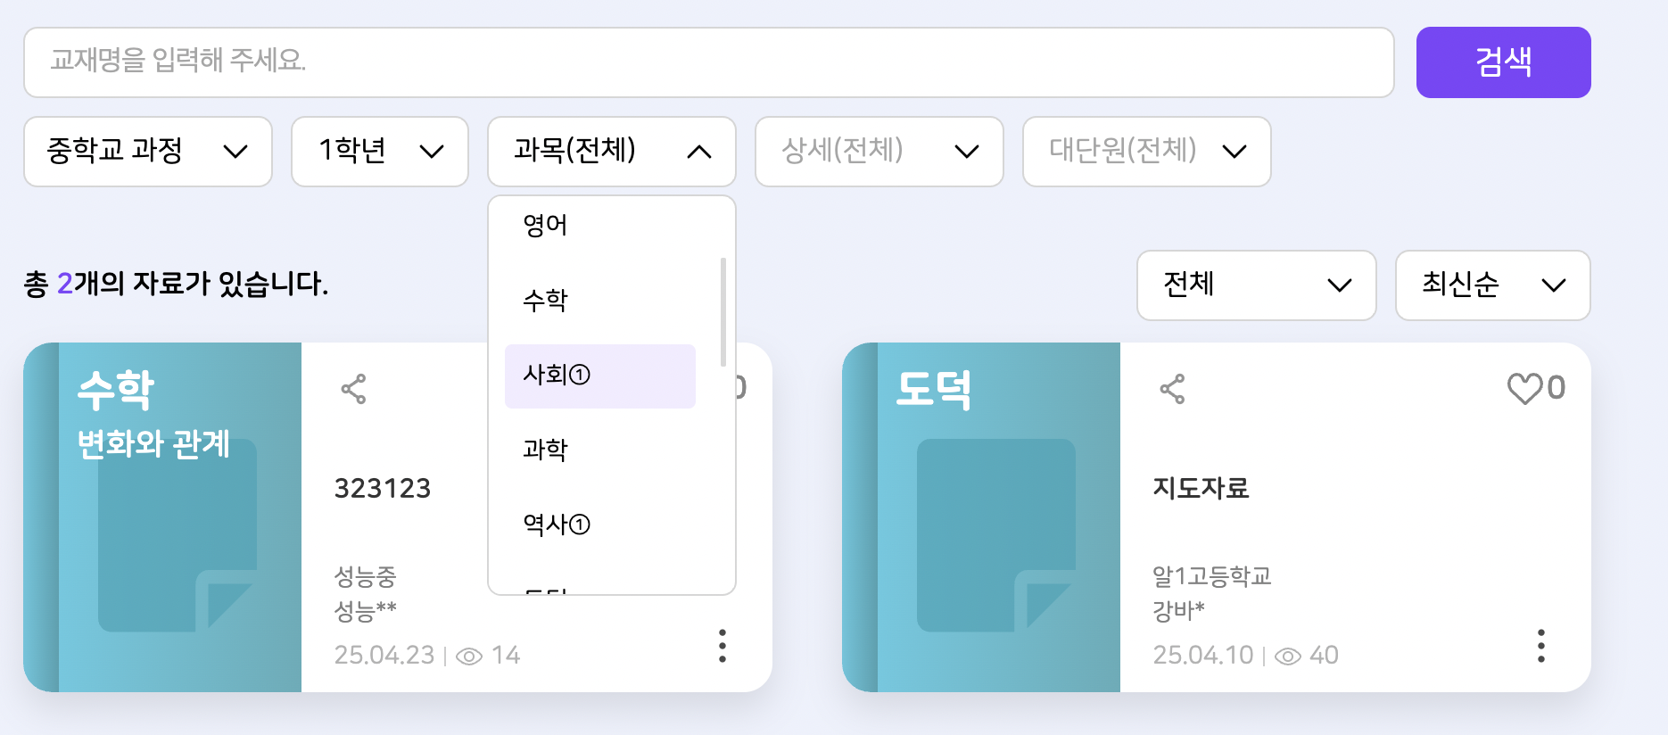Focus the 교재명 search input field
Viewport: 1668px width, 735px height.
click(x=709, y=62)
